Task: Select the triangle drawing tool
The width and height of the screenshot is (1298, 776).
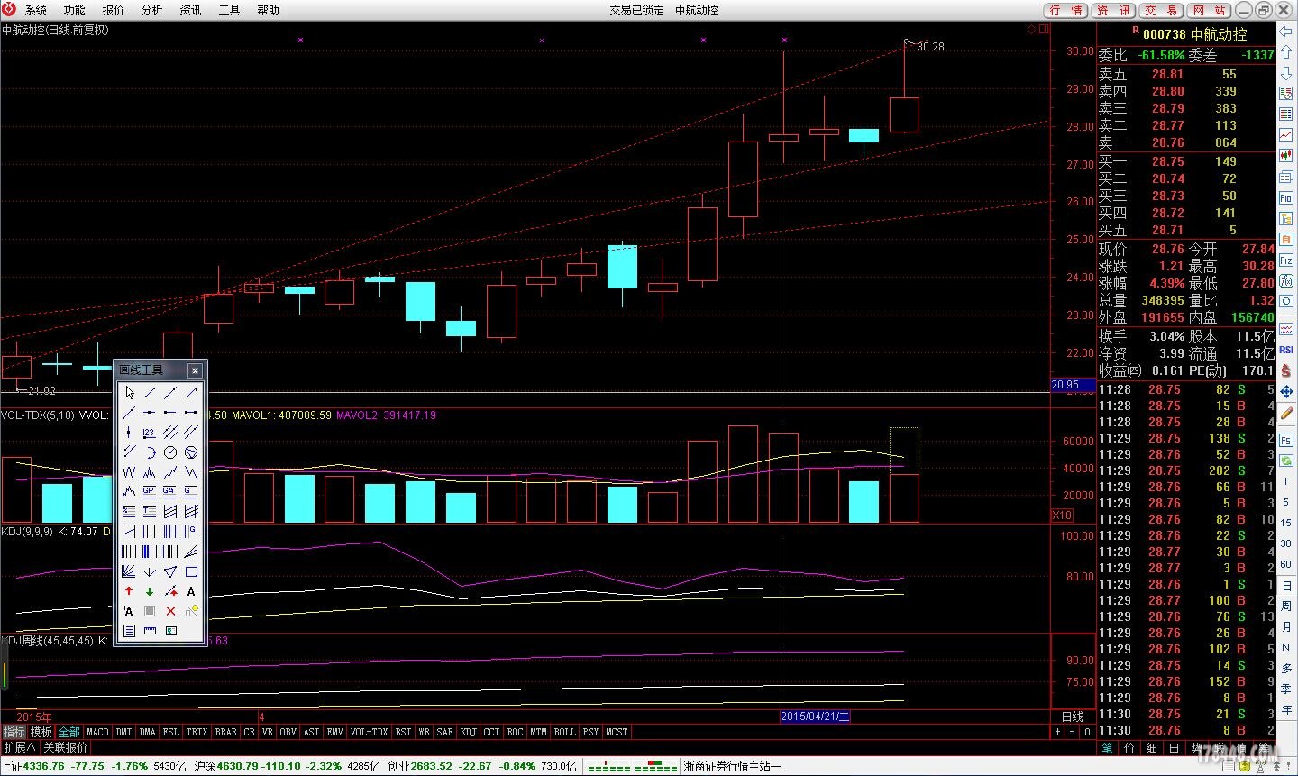Action: [x=170, y=571]
